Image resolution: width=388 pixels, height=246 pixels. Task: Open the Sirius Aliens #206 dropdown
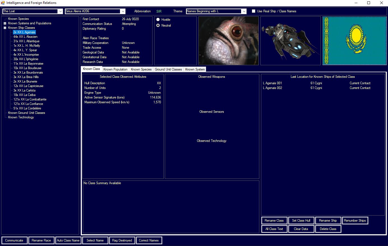pyautogui.click(x=123, y=11)
